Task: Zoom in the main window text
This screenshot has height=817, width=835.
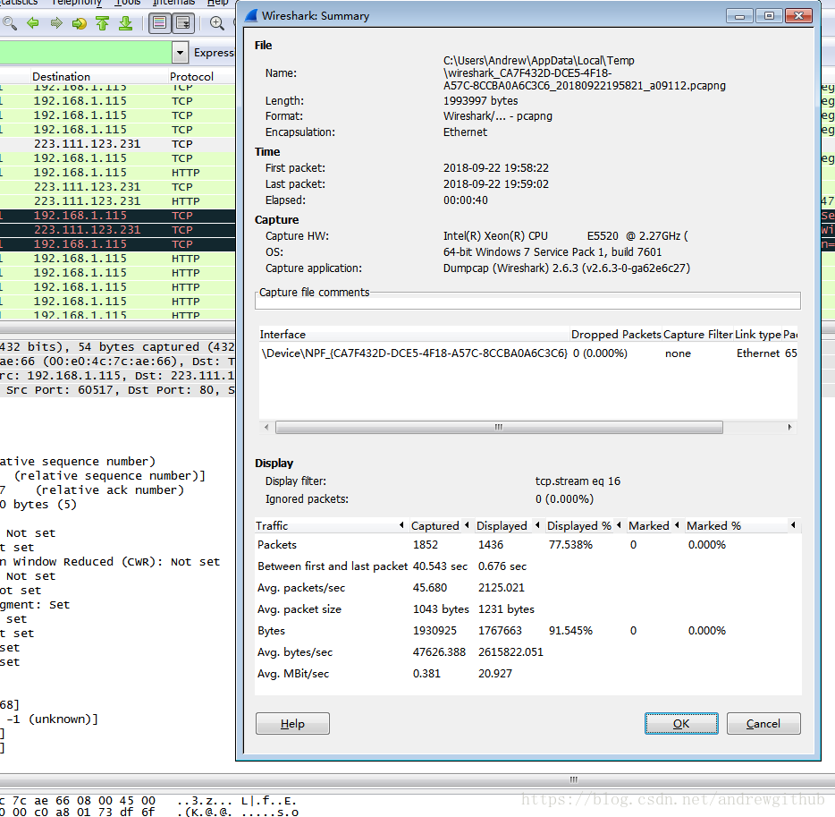Action: 216,23
